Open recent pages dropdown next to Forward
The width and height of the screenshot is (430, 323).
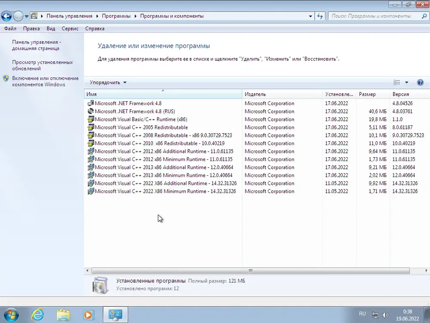[x=27, y=16]
